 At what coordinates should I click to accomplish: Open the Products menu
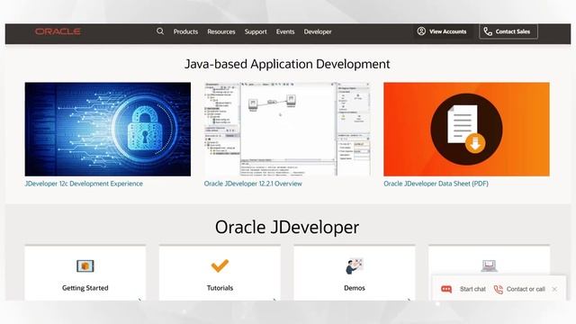coord(185,31)
